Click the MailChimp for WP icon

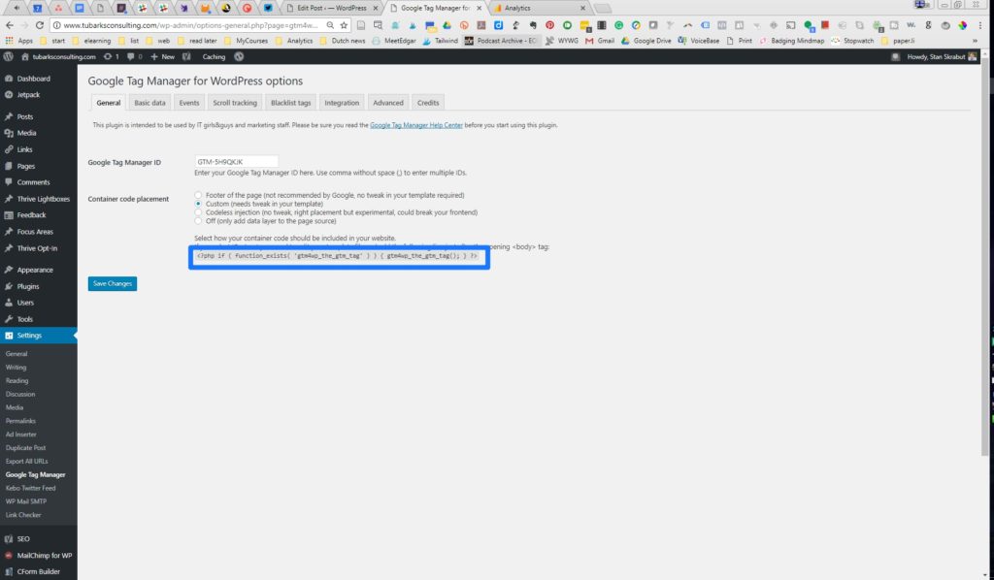tap(9, 556)
